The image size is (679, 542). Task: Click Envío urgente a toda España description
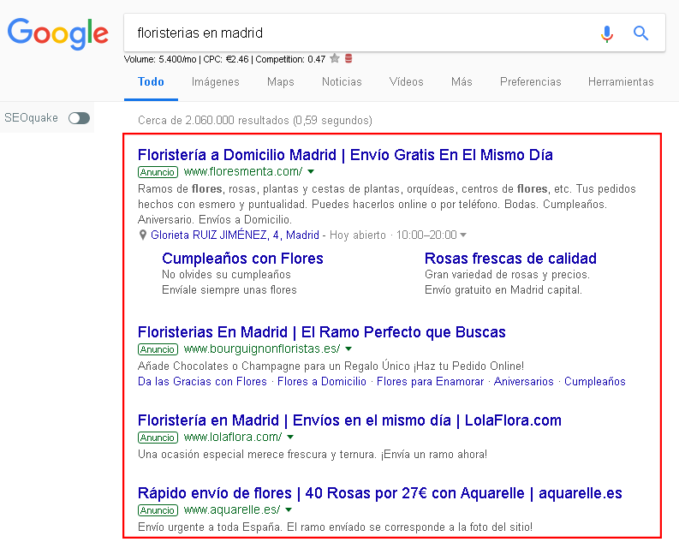(x=335, y=527)
